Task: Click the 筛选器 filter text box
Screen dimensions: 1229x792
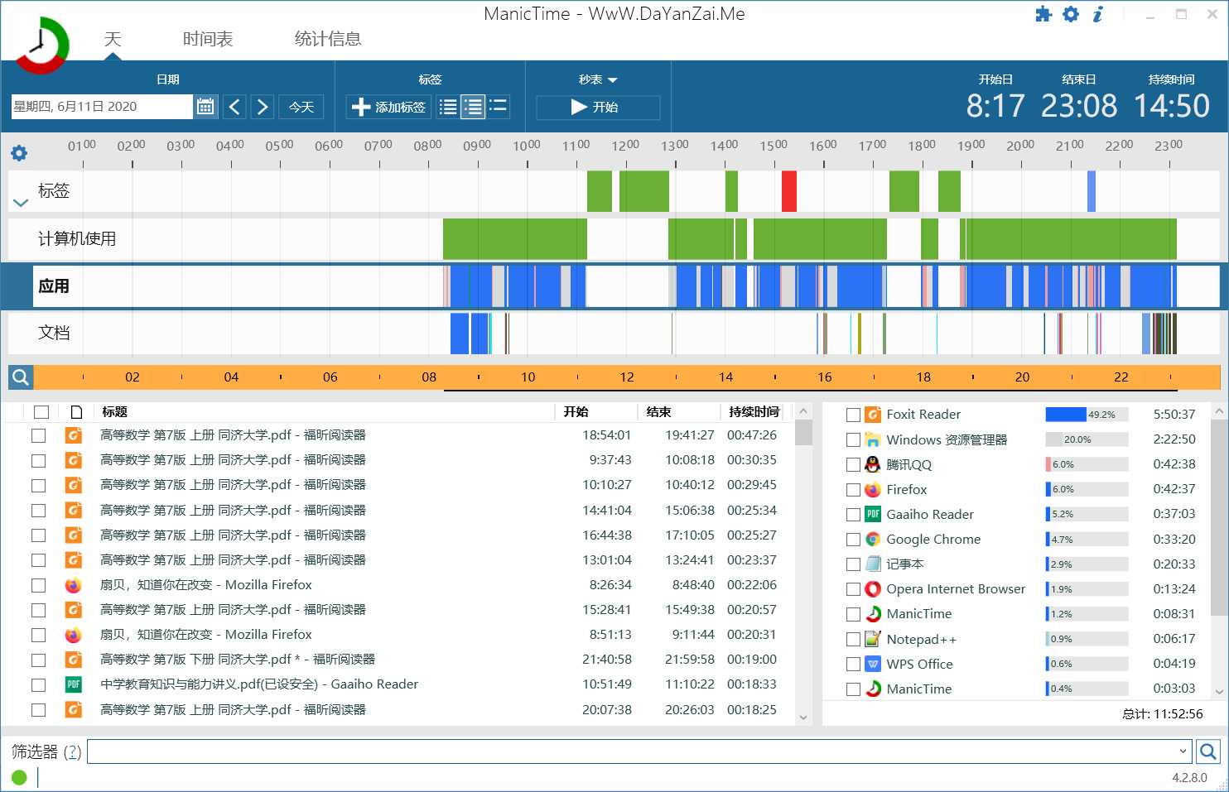Action: click(639, 751)
